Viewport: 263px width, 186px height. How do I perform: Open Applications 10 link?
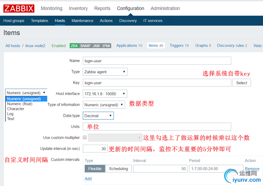pos(129,45)
